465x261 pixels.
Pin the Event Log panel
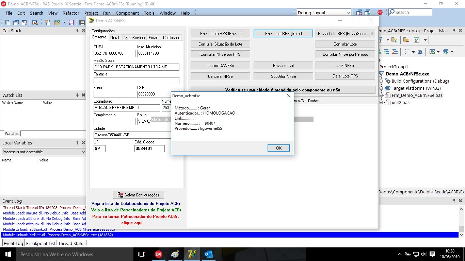(454, 201)
